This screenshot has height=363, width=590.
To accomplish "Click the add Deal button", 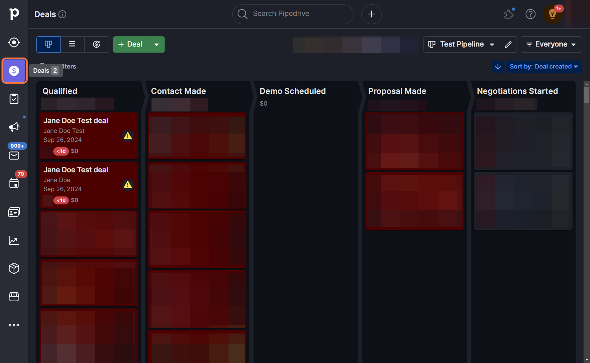I will (131, 44).
